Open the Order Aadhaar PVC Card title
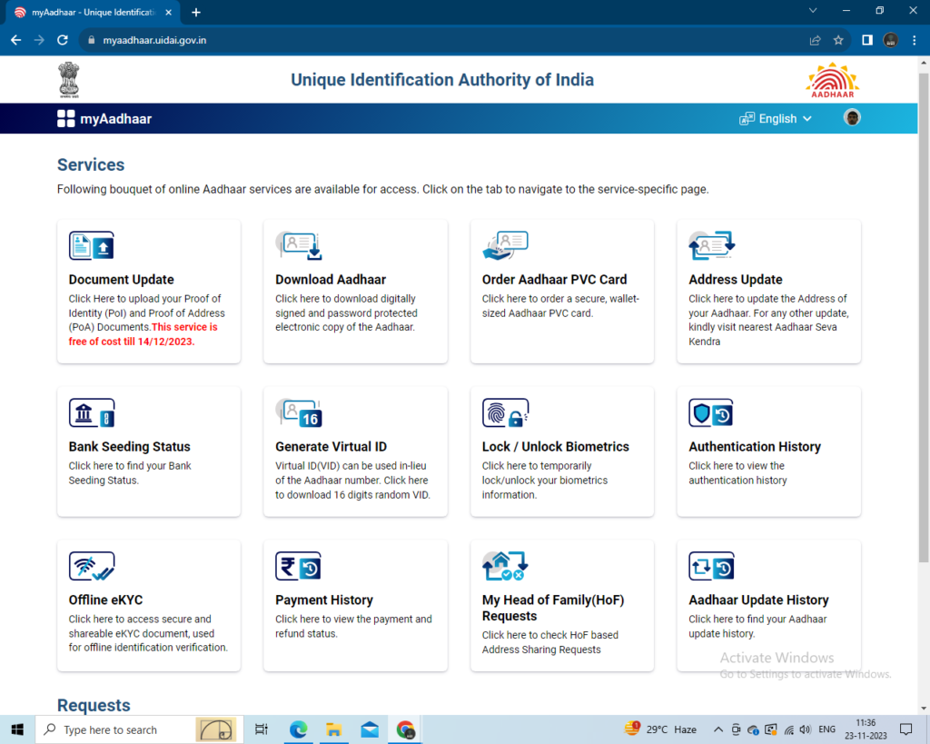Screen dimensions: 930x744 554,280
